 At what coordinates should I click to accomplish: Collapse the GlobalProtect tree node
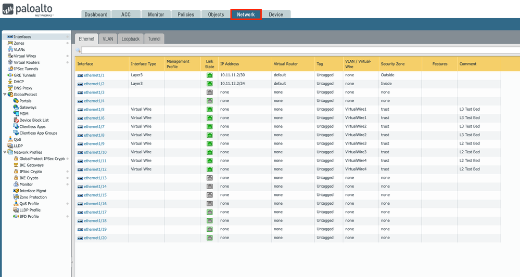coord(5,95)
